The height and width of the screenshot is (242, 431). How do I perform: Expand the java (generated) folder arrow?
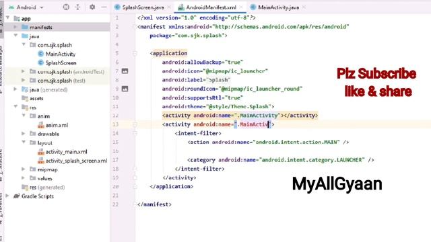click(15, 89)
